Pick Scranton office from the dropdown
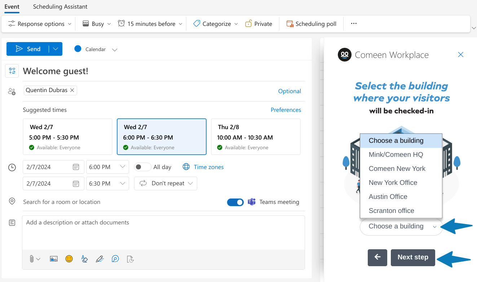 [401, 211]
